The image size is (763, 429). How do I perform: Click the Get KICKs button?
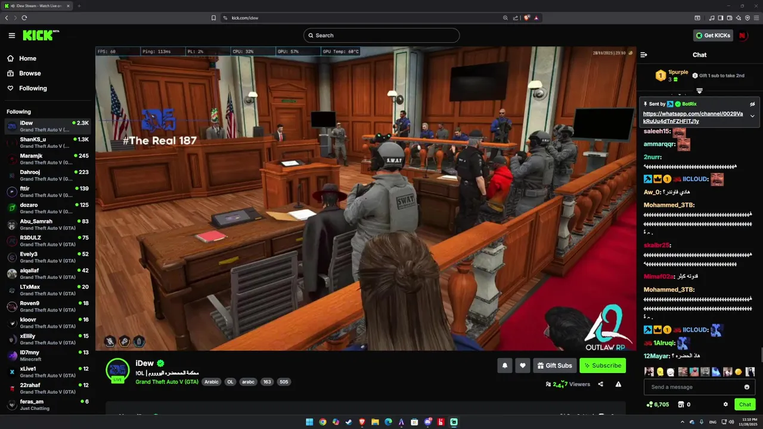pyautogui.click(x=713, y=35)
